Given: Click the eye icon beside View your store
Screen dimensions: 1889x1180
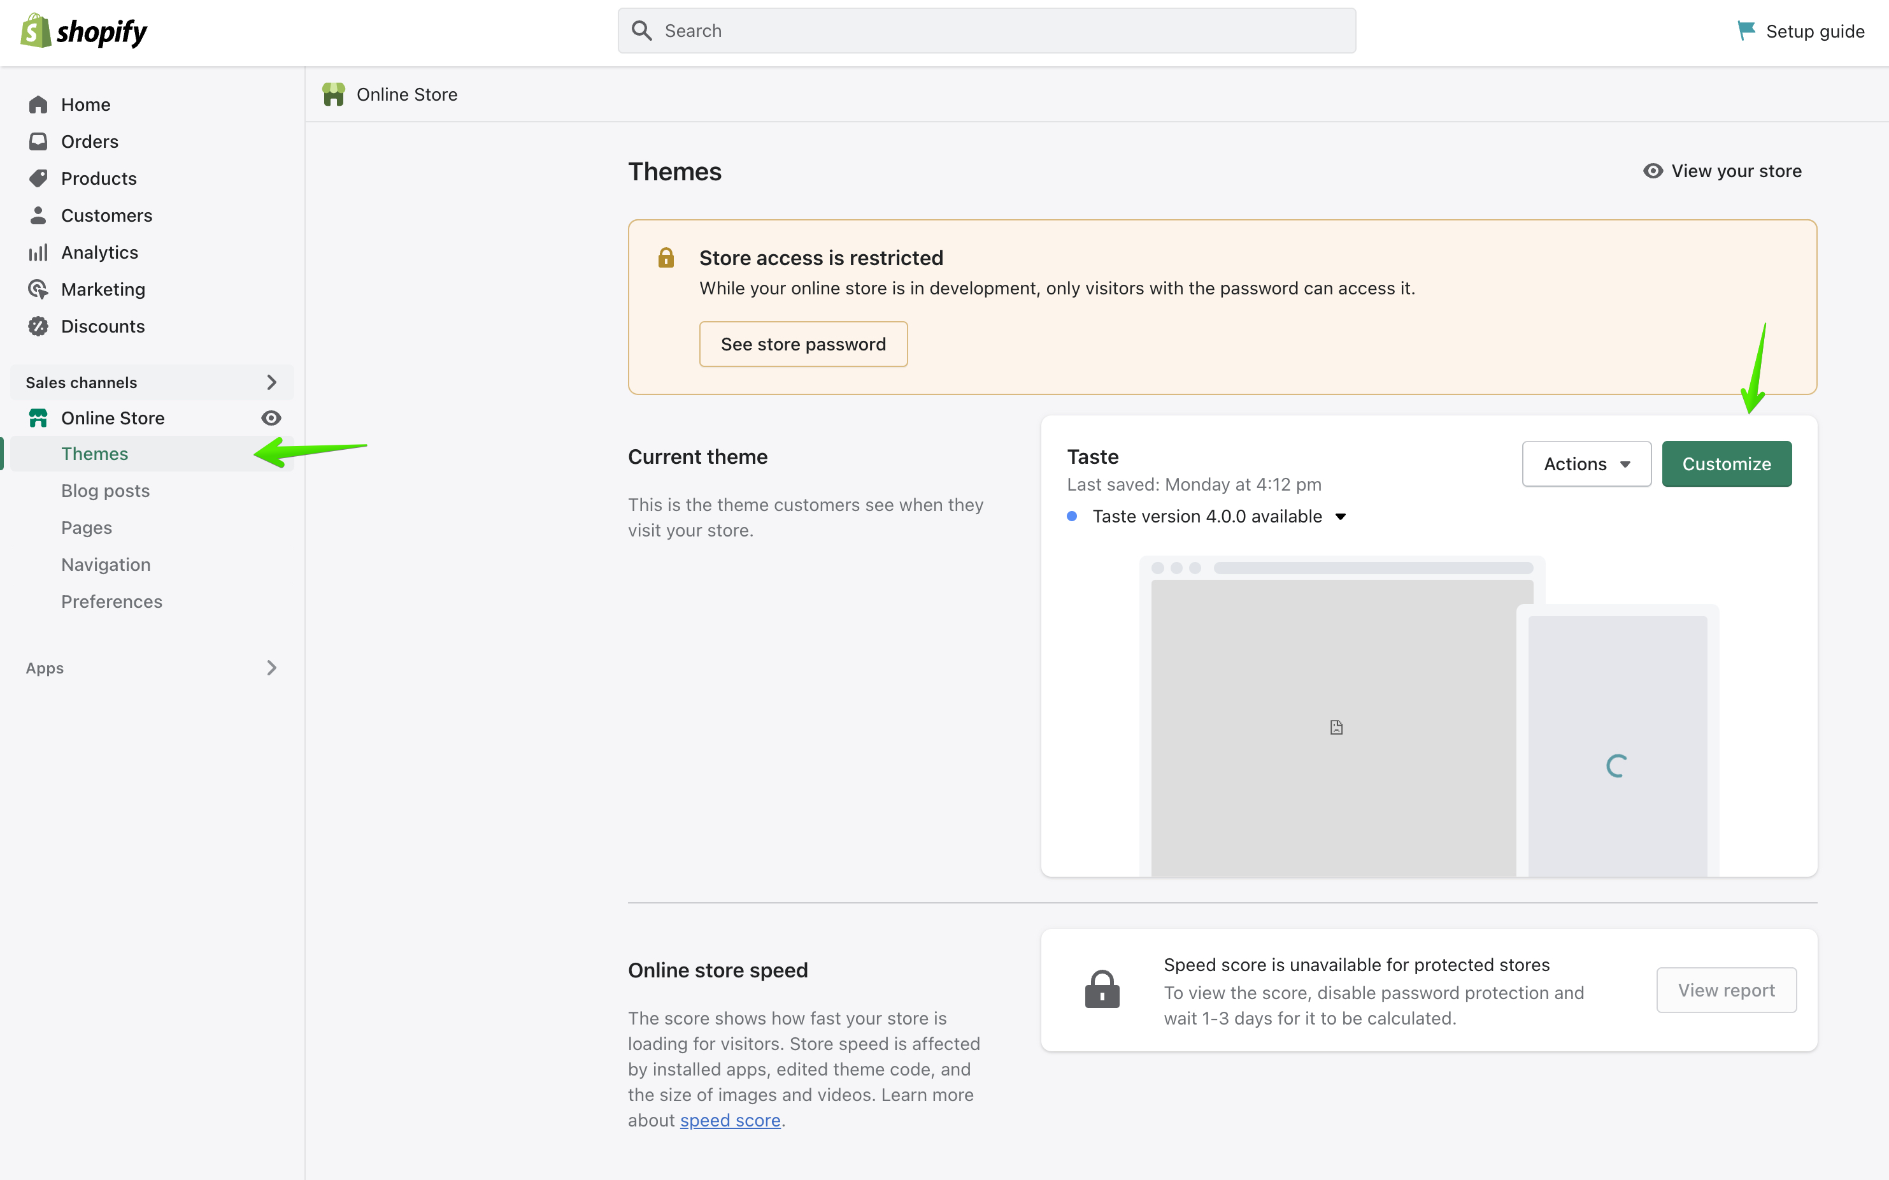Looking at the screenshot, I should [1653, 171].
